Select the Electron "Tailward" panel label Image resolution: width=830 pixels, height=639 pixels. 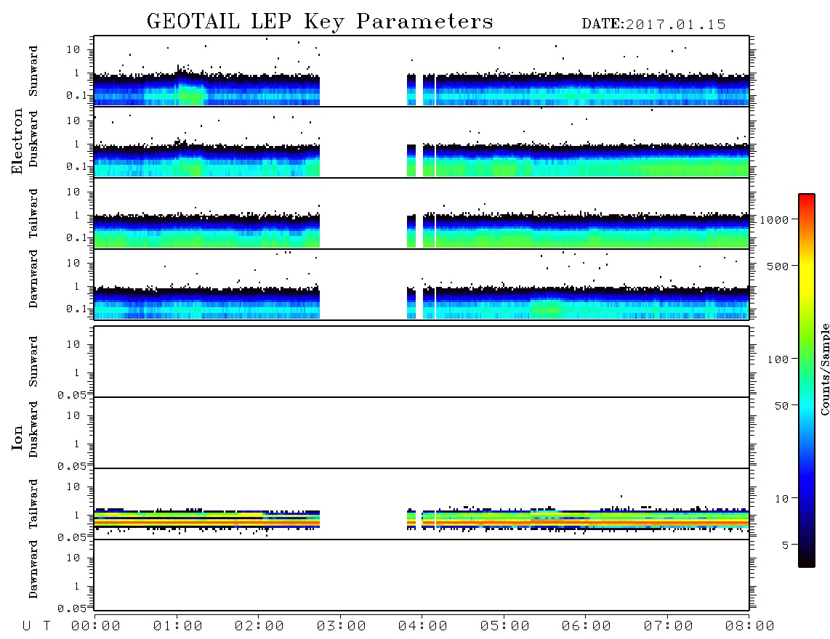tap(33, 213)
